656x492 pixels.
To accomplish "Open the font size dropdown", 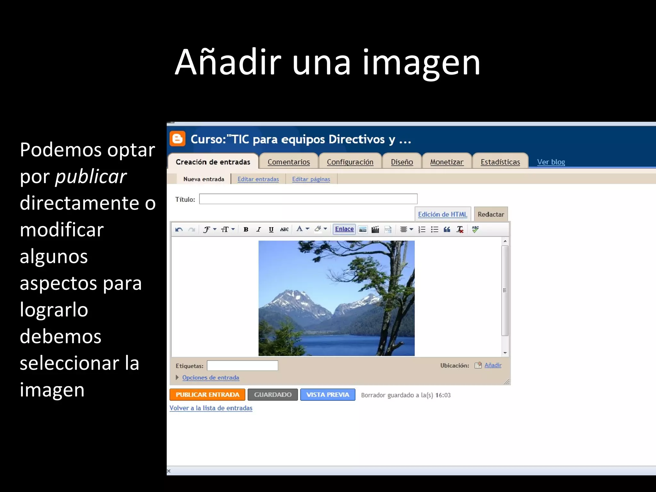I will (228, 229).
